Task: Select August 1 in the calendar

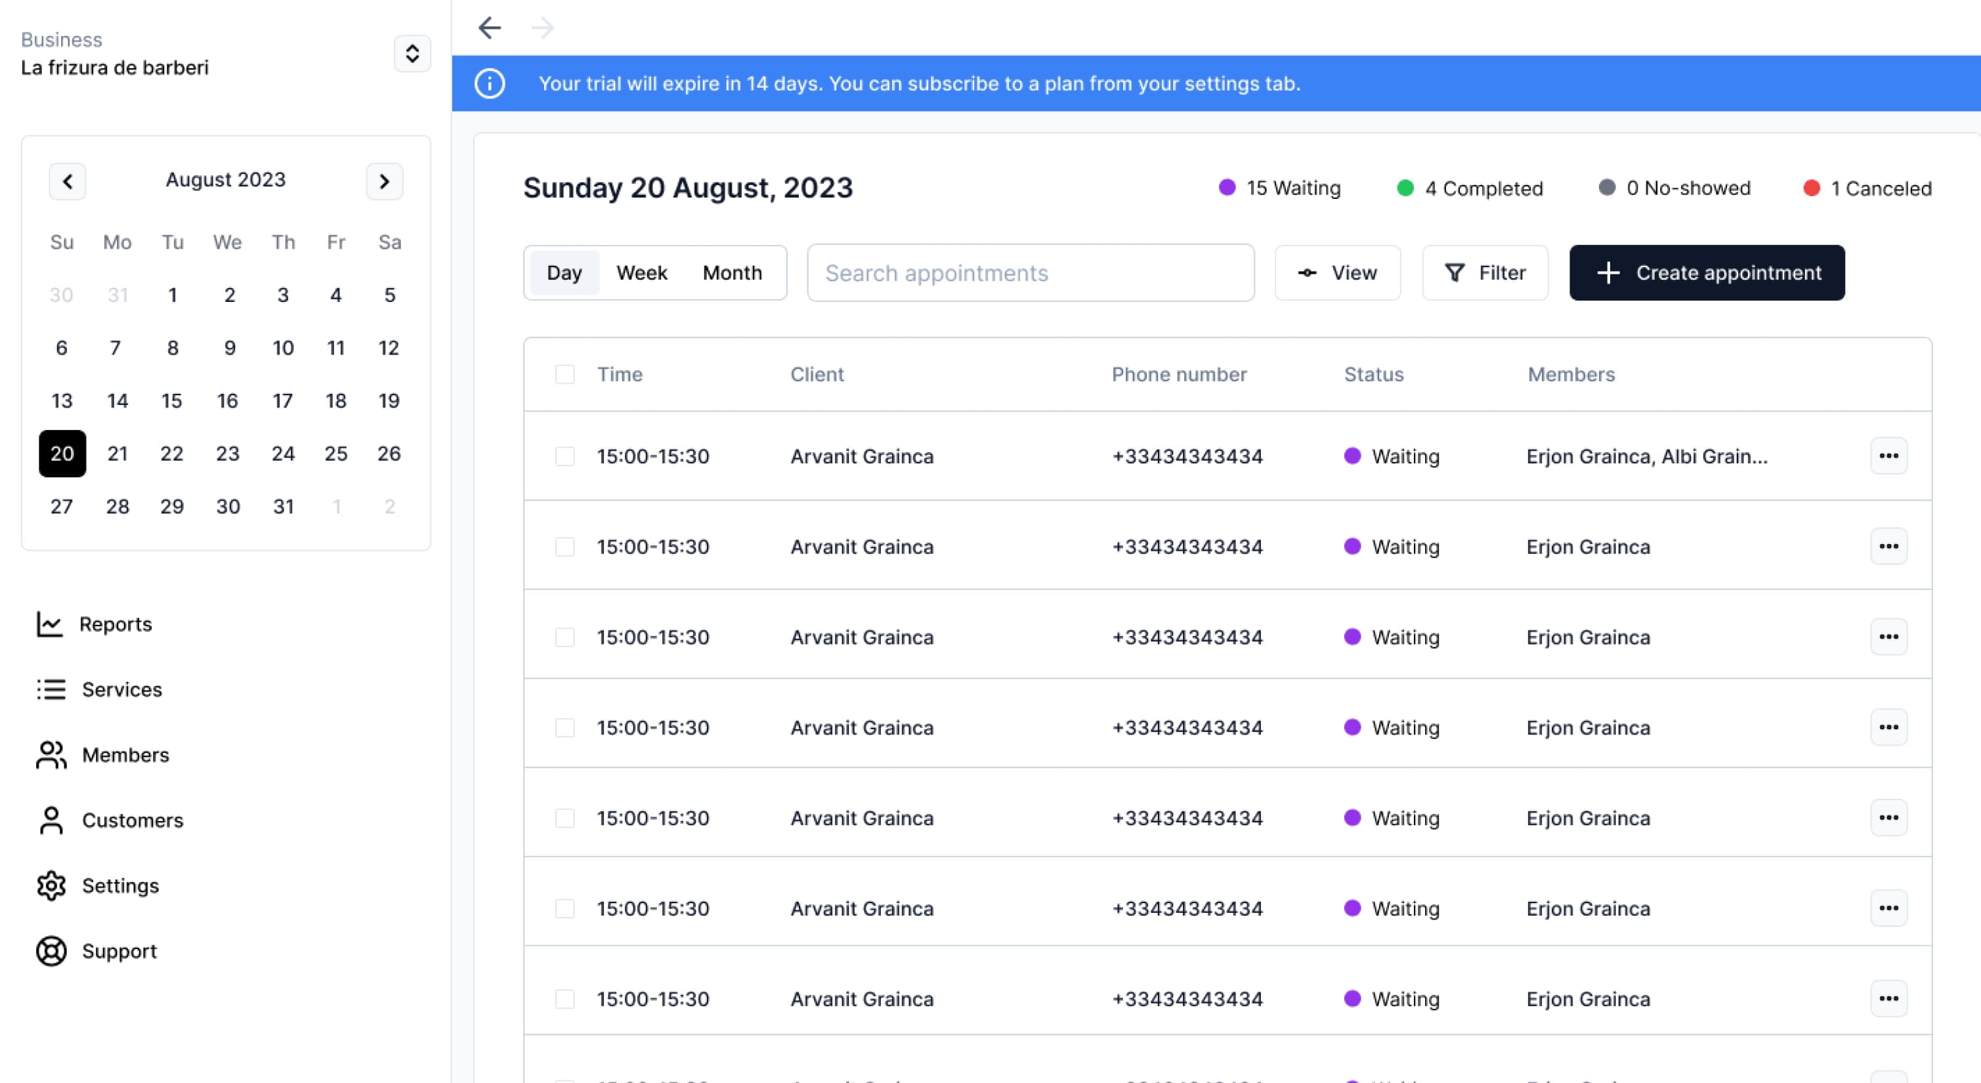Action: click(172, 295)
